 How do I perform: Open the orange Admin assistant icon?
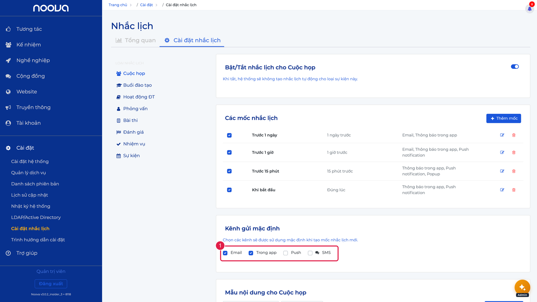522,288
